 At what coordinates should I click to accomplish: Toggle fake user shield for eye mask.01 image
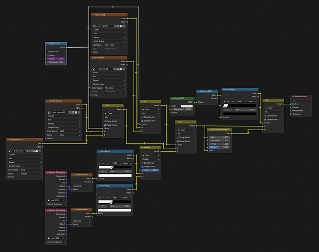pyautogui.click(x=115, y=26)
